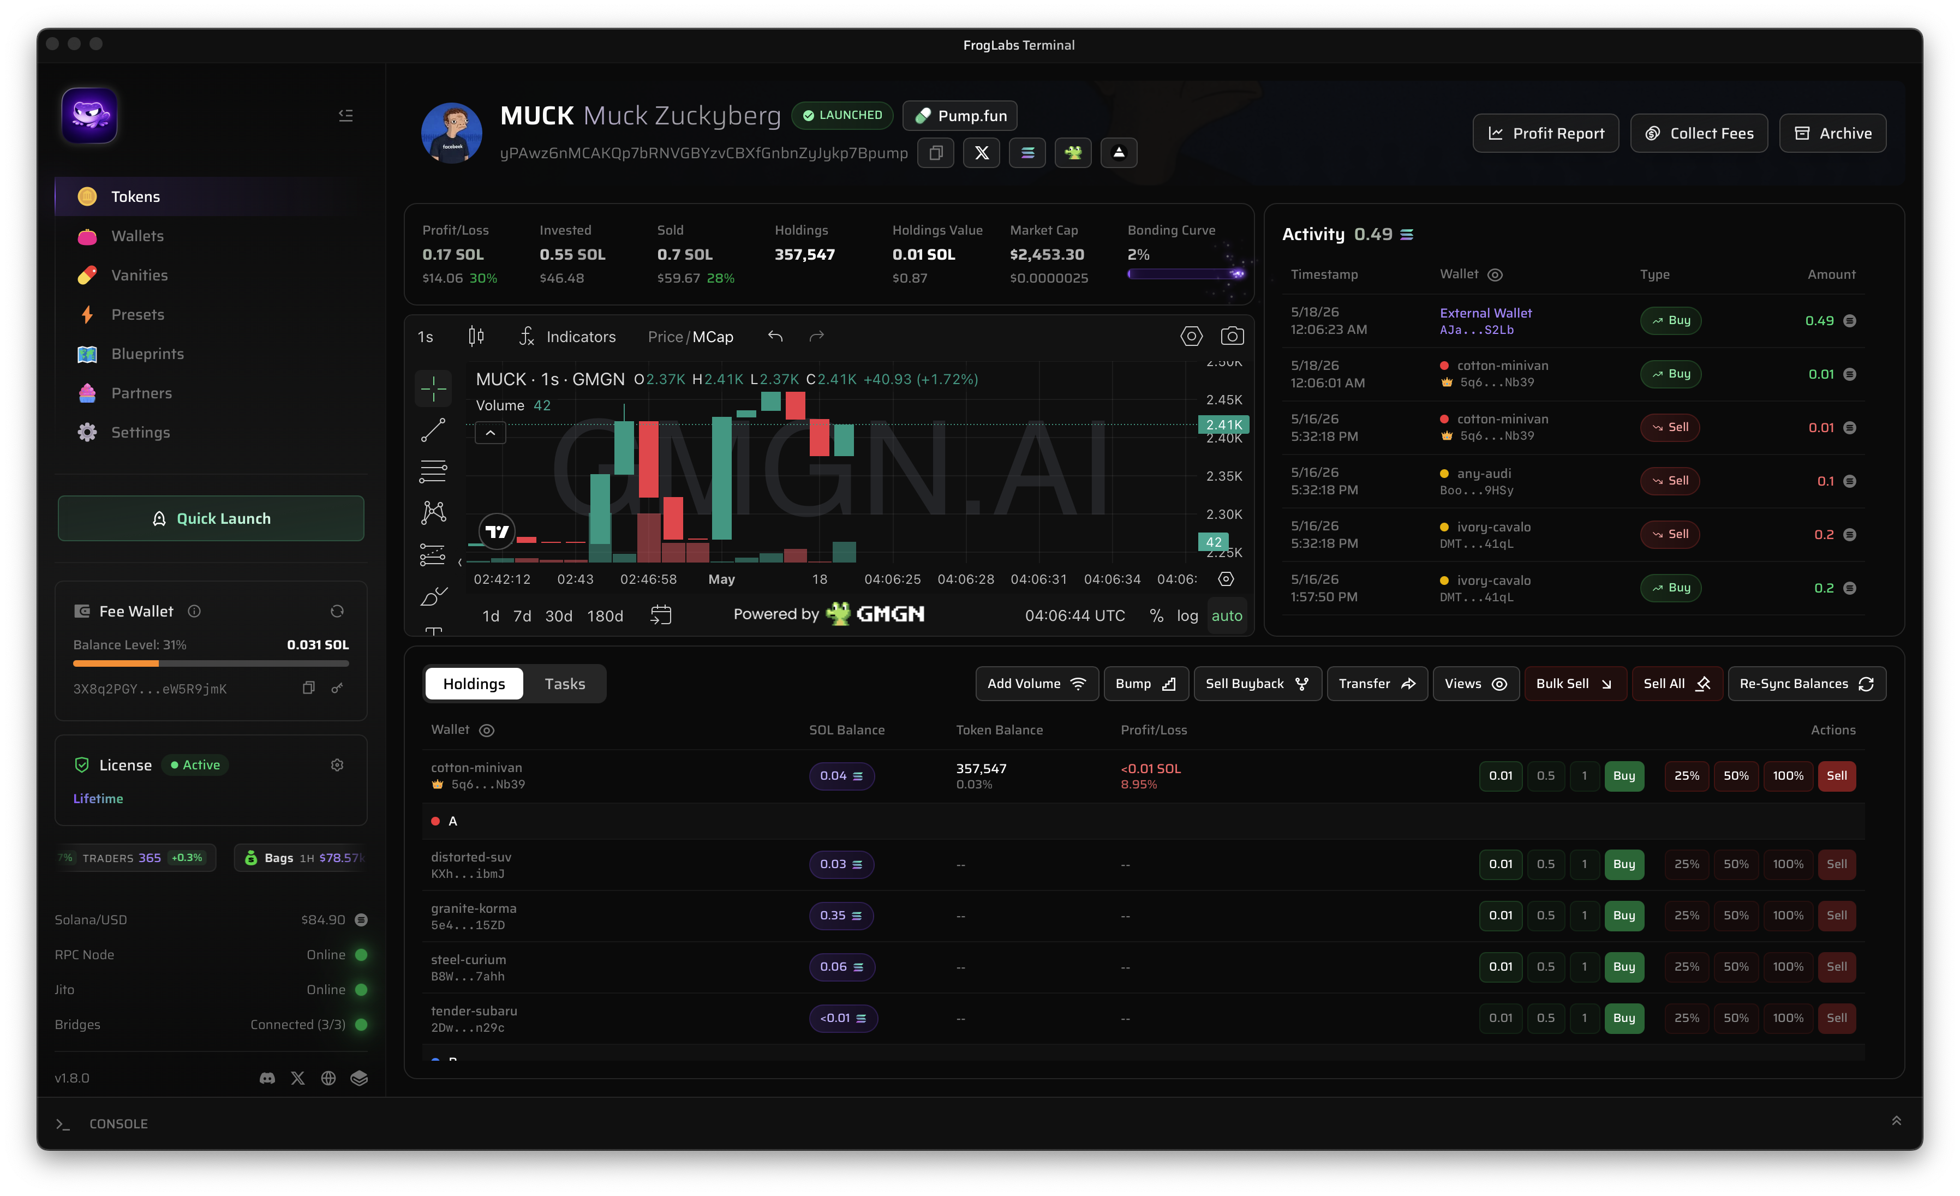Open the website globe icon in the sidebar footer
1960x1196 pixels.
click(328, 1078)
